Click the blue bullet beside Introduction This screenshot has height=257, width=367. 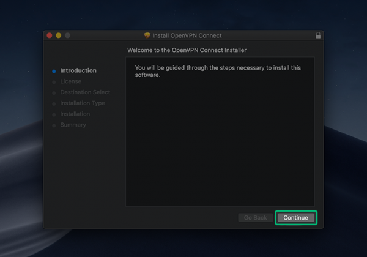[x=54, y=71]
